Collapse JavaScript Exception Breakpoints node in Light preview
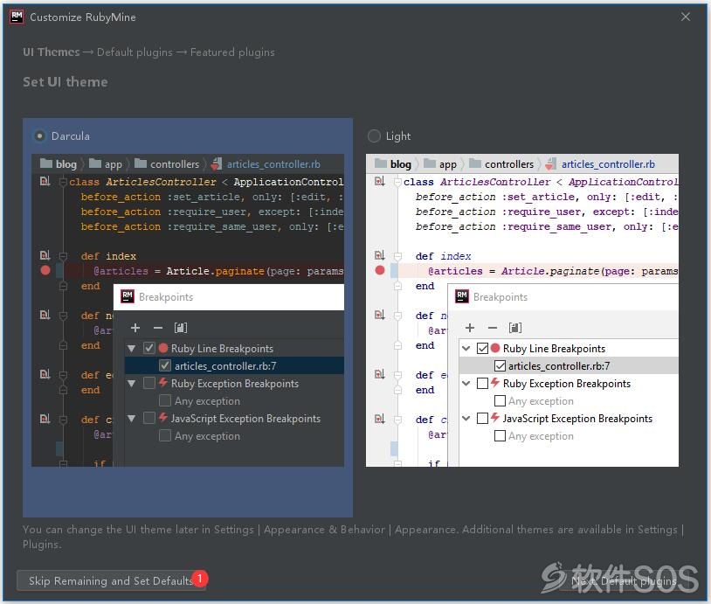The height and width of the screenshot is (604, 711). [466, 419]
